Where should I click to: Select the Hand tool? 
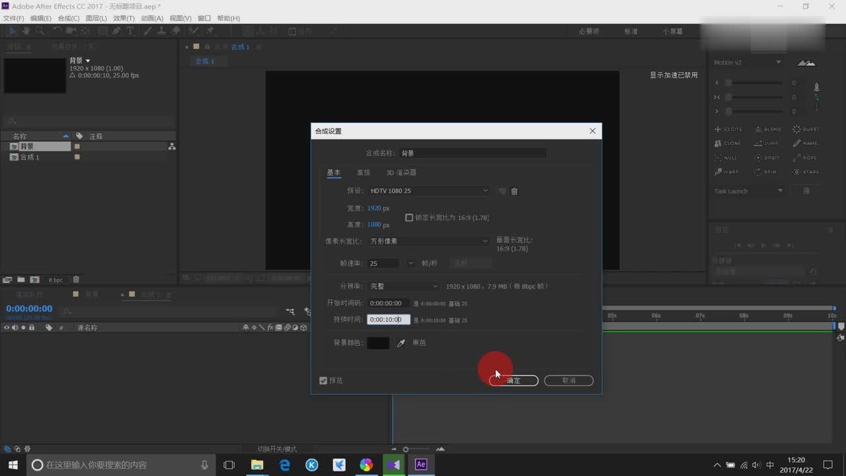[x=26, y=30]
